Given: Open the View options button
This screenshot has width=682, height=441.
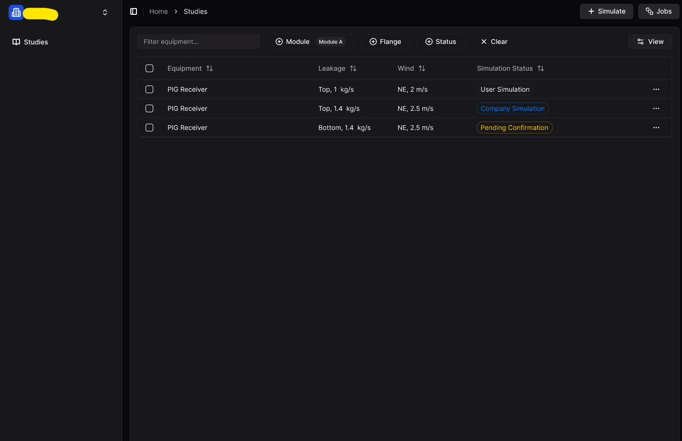Looking at the screenshot, I should click(x=650, y=42).
